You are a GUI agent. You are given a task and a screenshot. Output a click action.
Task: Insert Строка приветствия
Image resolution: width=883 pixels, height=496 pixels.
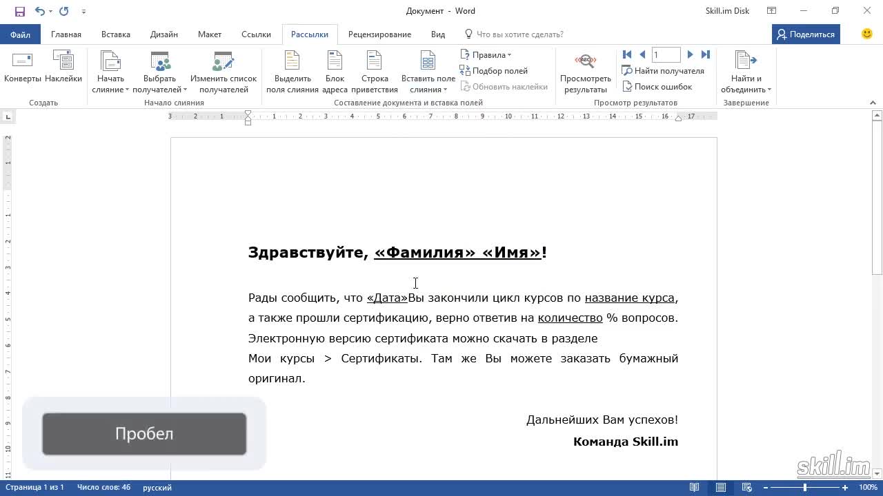pos(375,72)
